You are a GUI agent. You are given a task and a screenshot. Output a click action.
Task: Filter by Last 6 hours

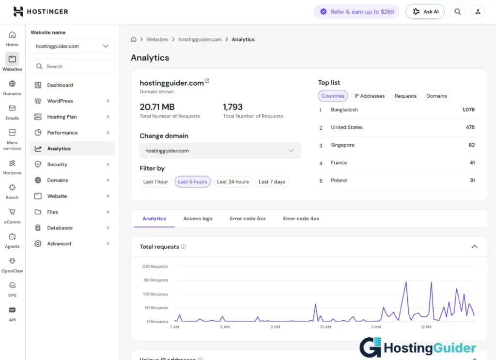[x=192, y=182]
